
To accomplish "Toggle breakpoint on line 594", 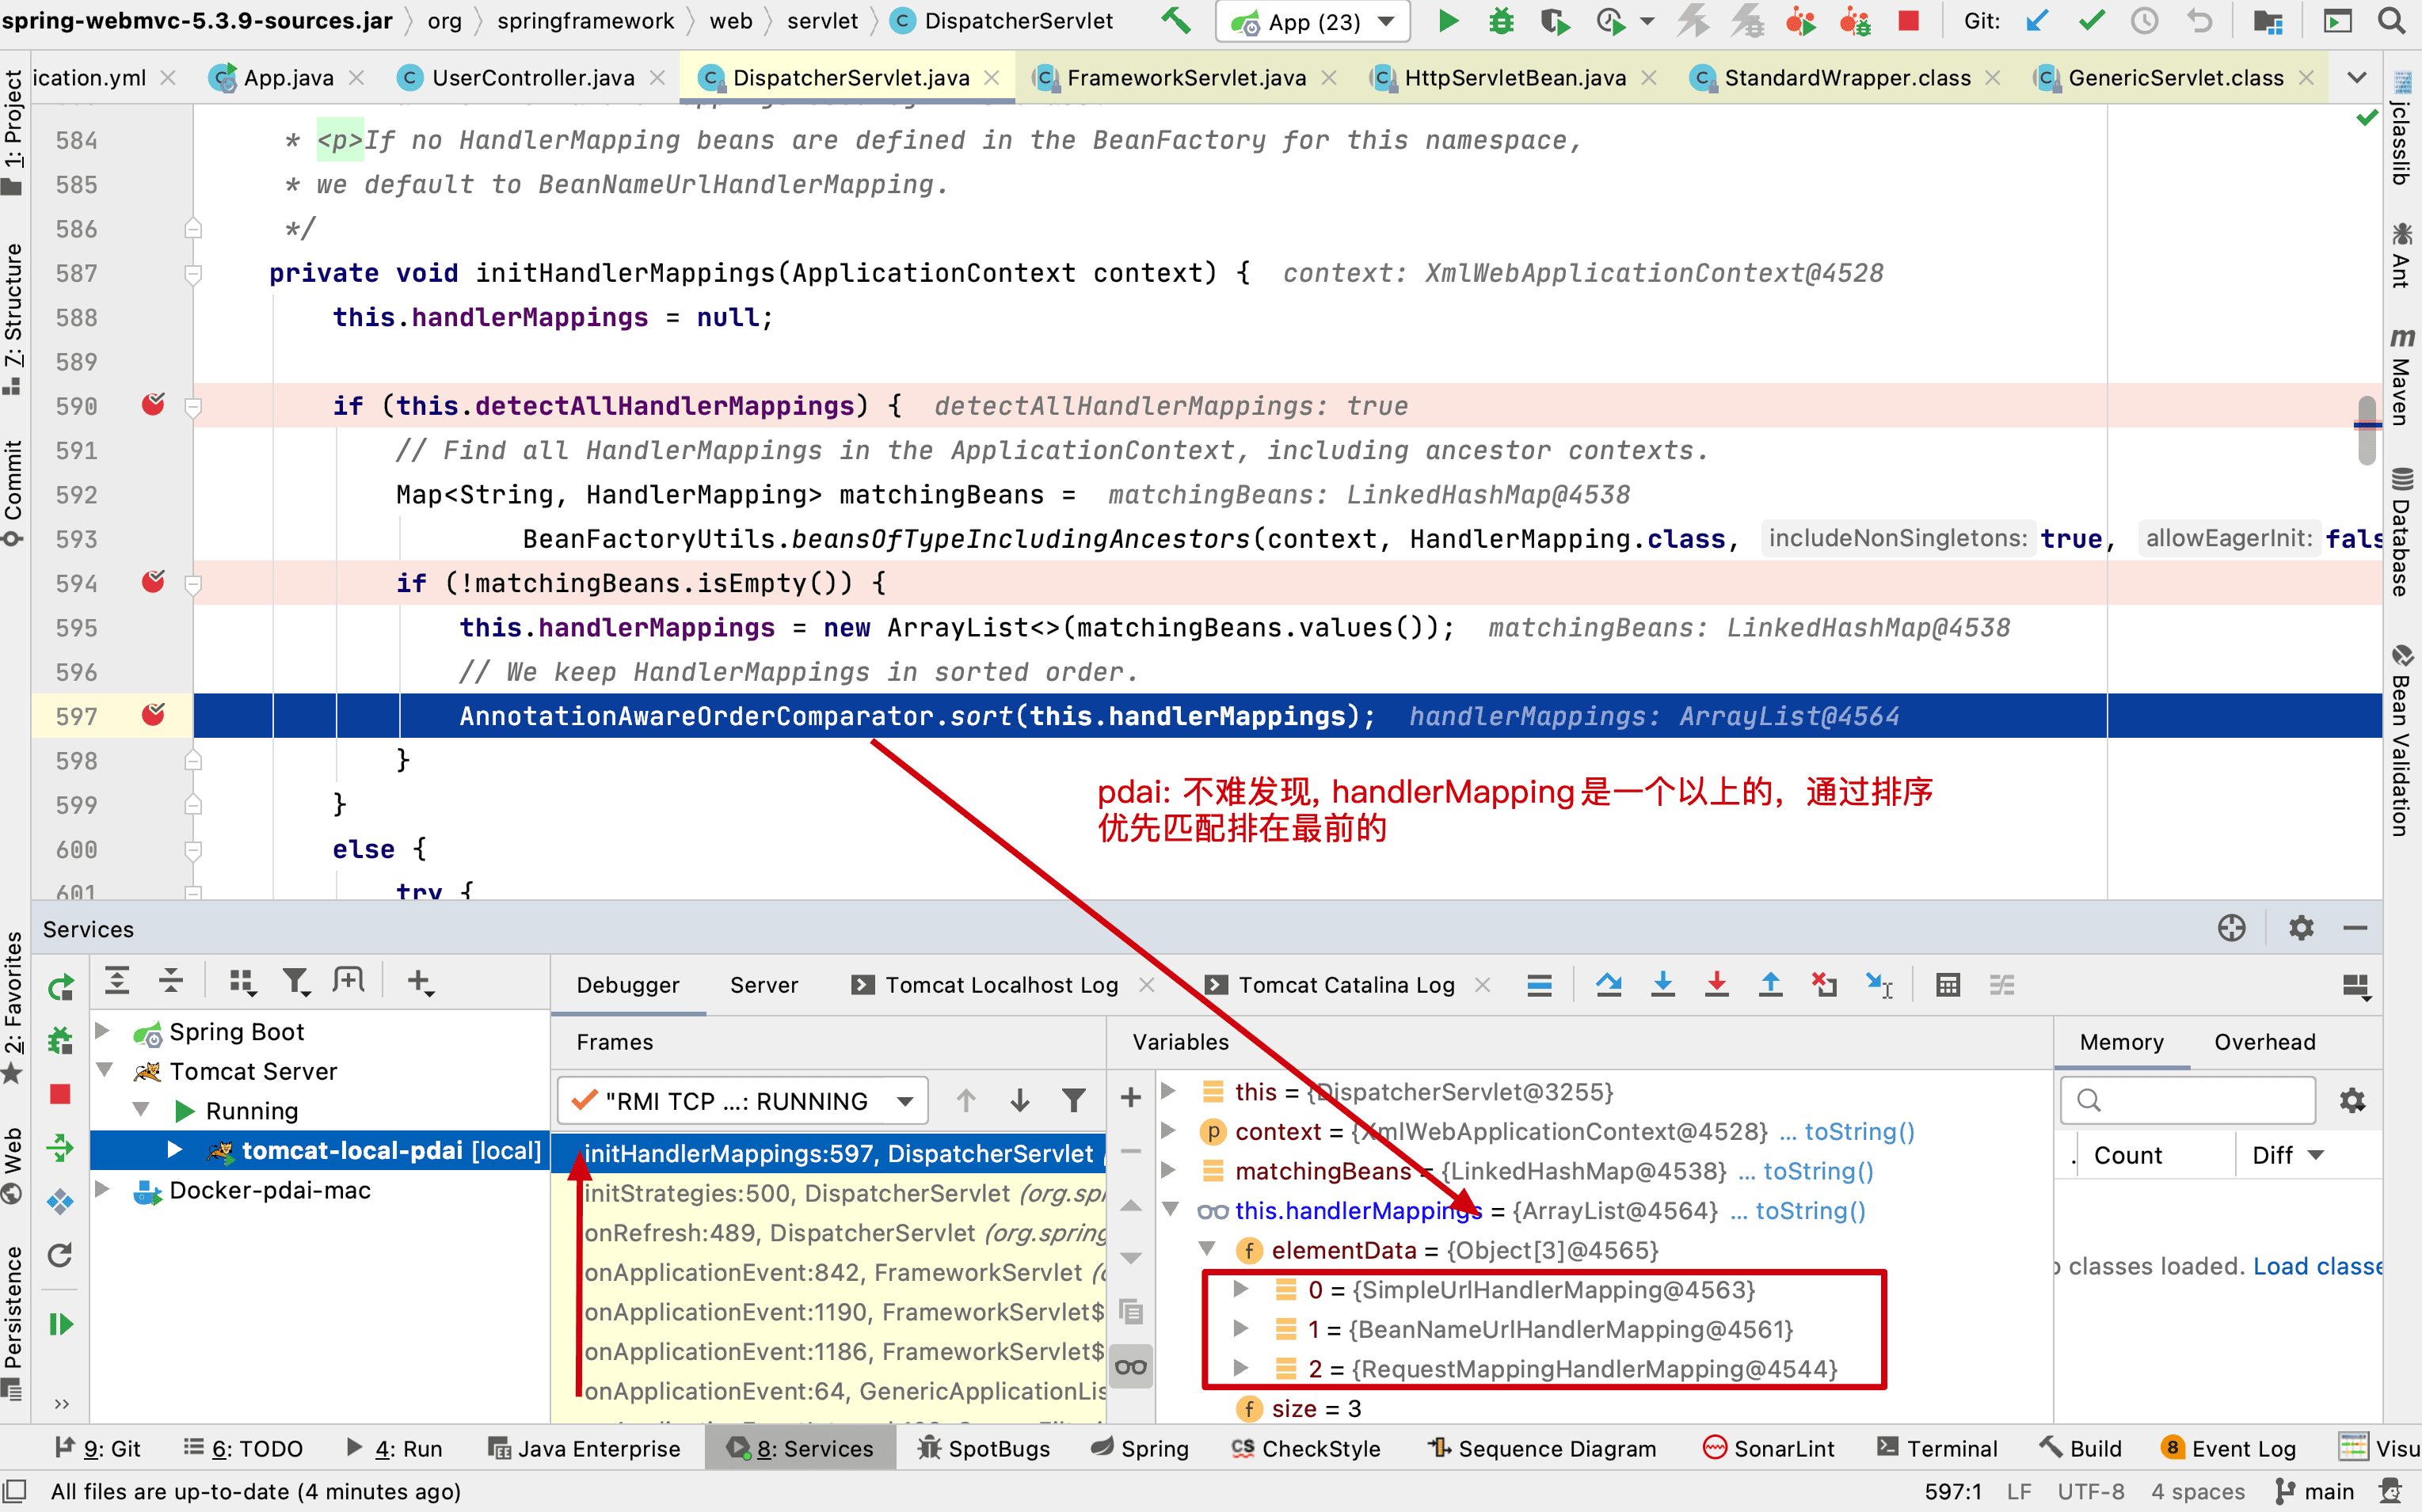I will (153, 582).
